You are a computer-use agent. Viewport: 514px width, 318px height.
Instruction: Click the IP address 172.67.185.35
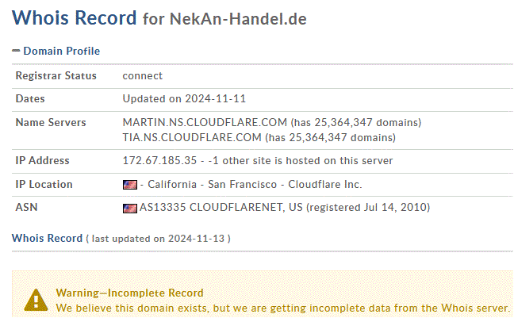[x=159, y=161]
